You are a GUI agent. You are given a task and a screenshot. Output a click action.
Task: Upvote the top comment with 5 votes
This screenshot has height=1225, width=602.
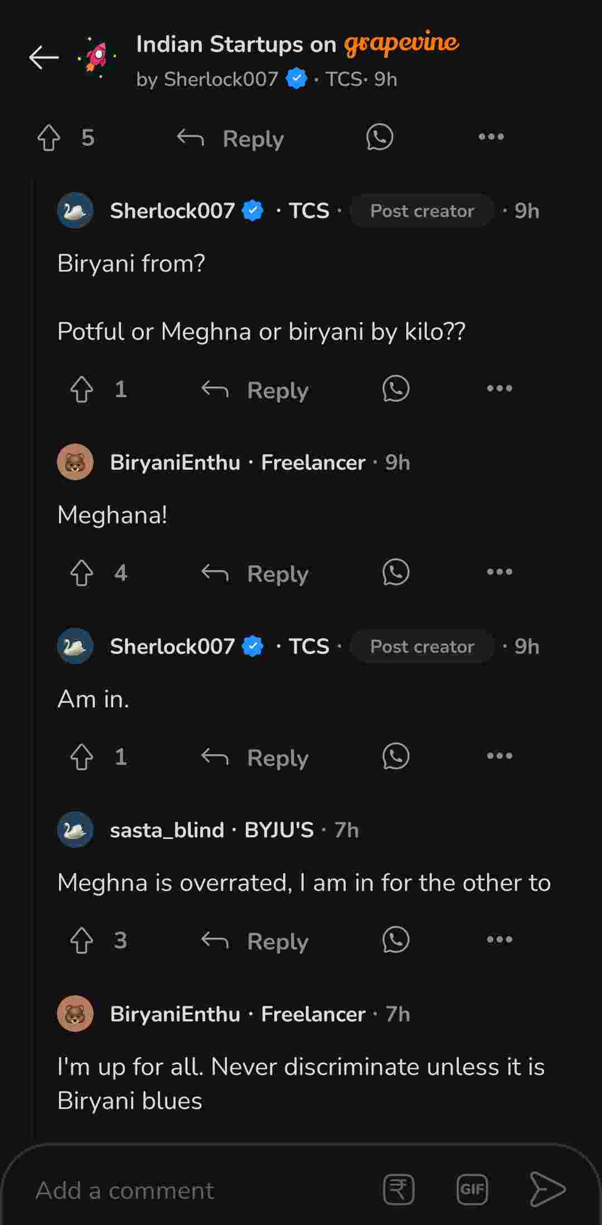point(49,138)
